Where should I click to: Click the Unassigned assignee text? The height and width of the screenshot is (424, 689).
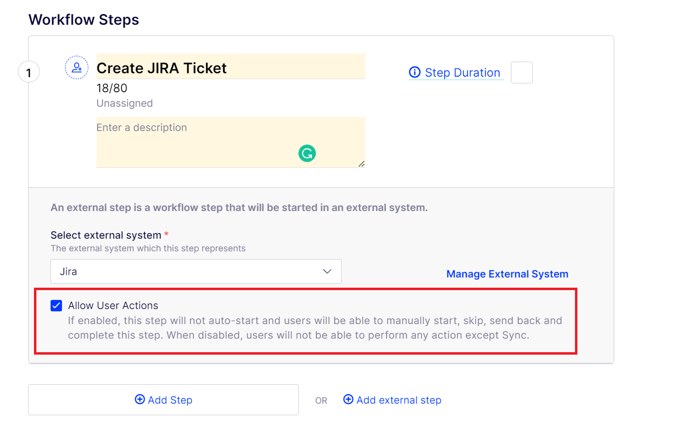[x=125, y=103]
